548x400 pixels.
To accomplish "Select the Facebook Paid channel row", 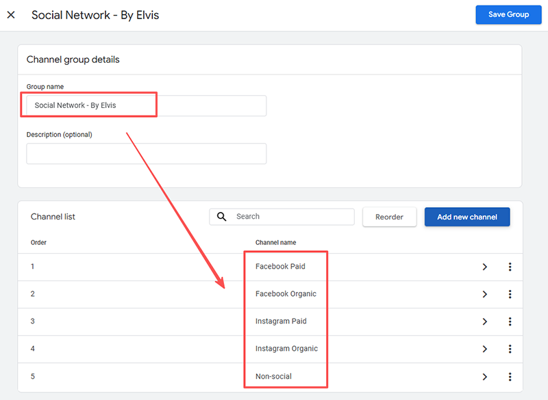I will (280, 267).
